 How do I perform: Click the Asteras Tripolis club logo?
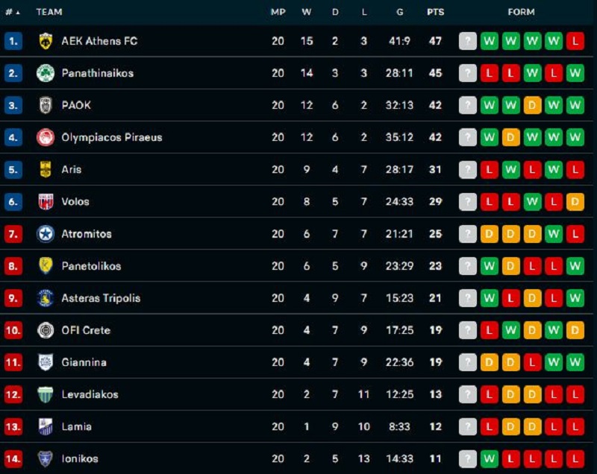(46, 298)
